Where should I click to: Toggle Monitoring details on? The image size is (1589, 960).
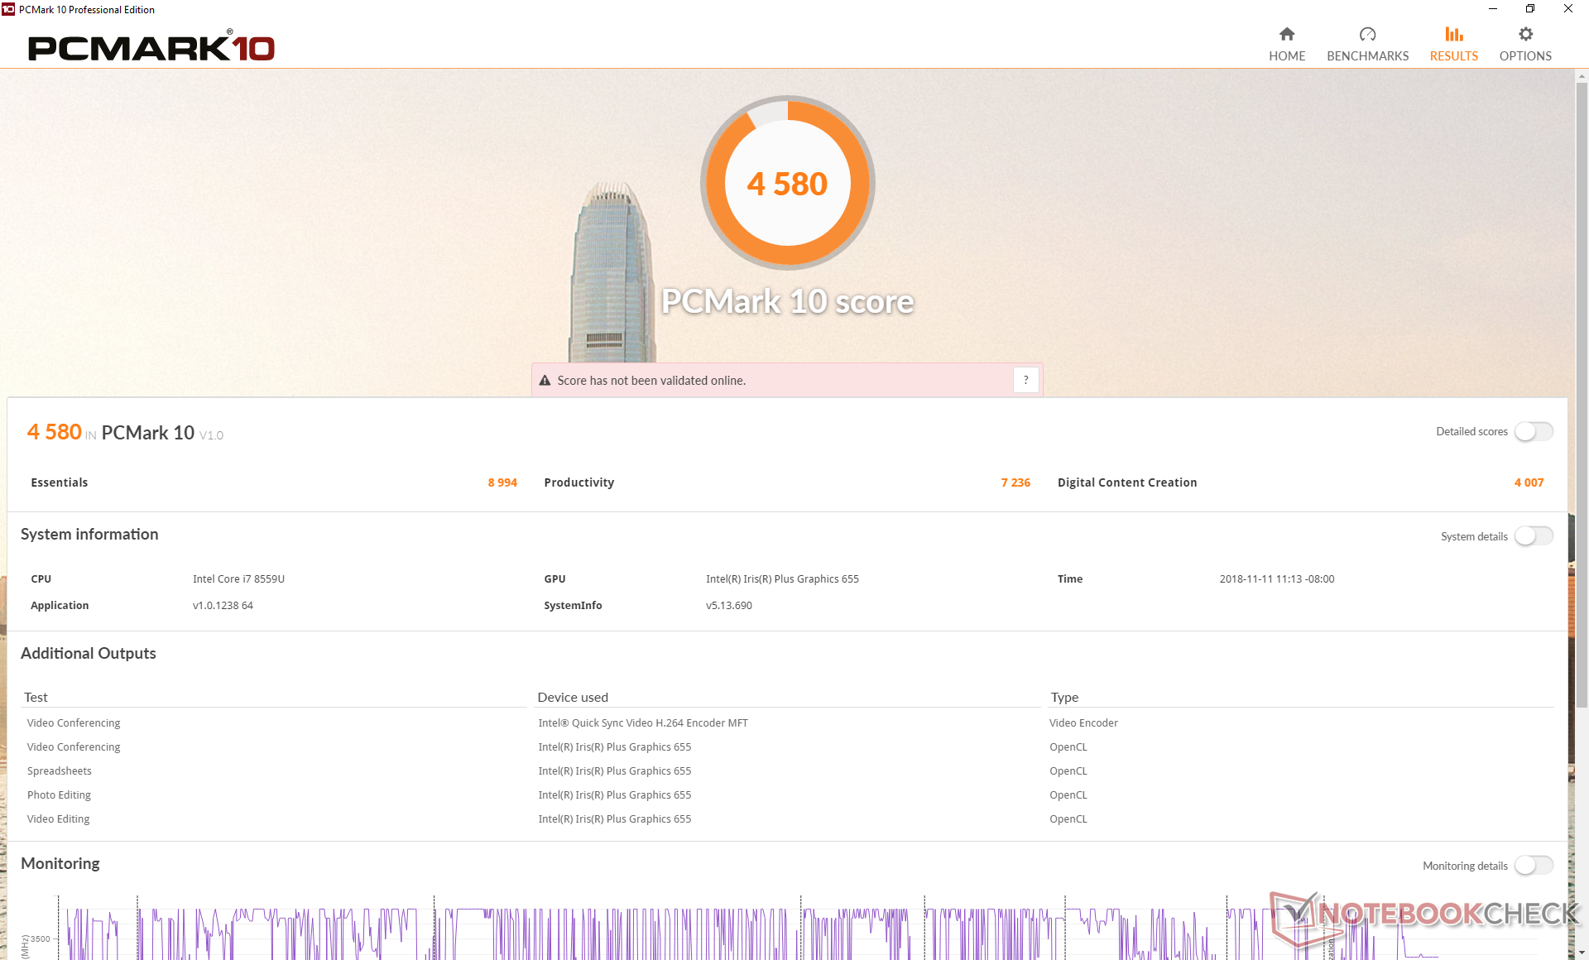(1534, 866)
